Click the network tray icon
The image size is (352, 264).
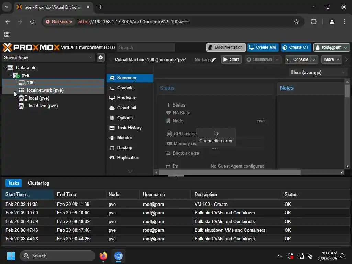(301, 256)
